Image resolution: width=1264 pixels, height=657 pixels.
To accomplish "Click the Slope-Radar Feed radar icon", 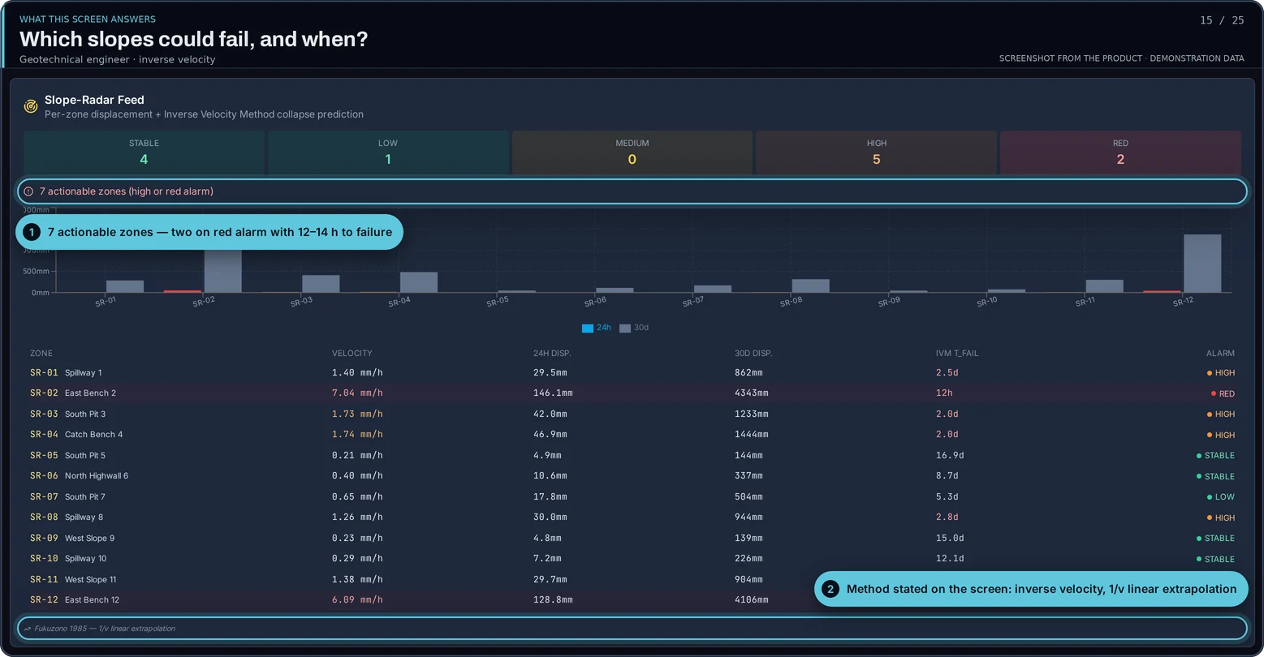I will point(31,106).
